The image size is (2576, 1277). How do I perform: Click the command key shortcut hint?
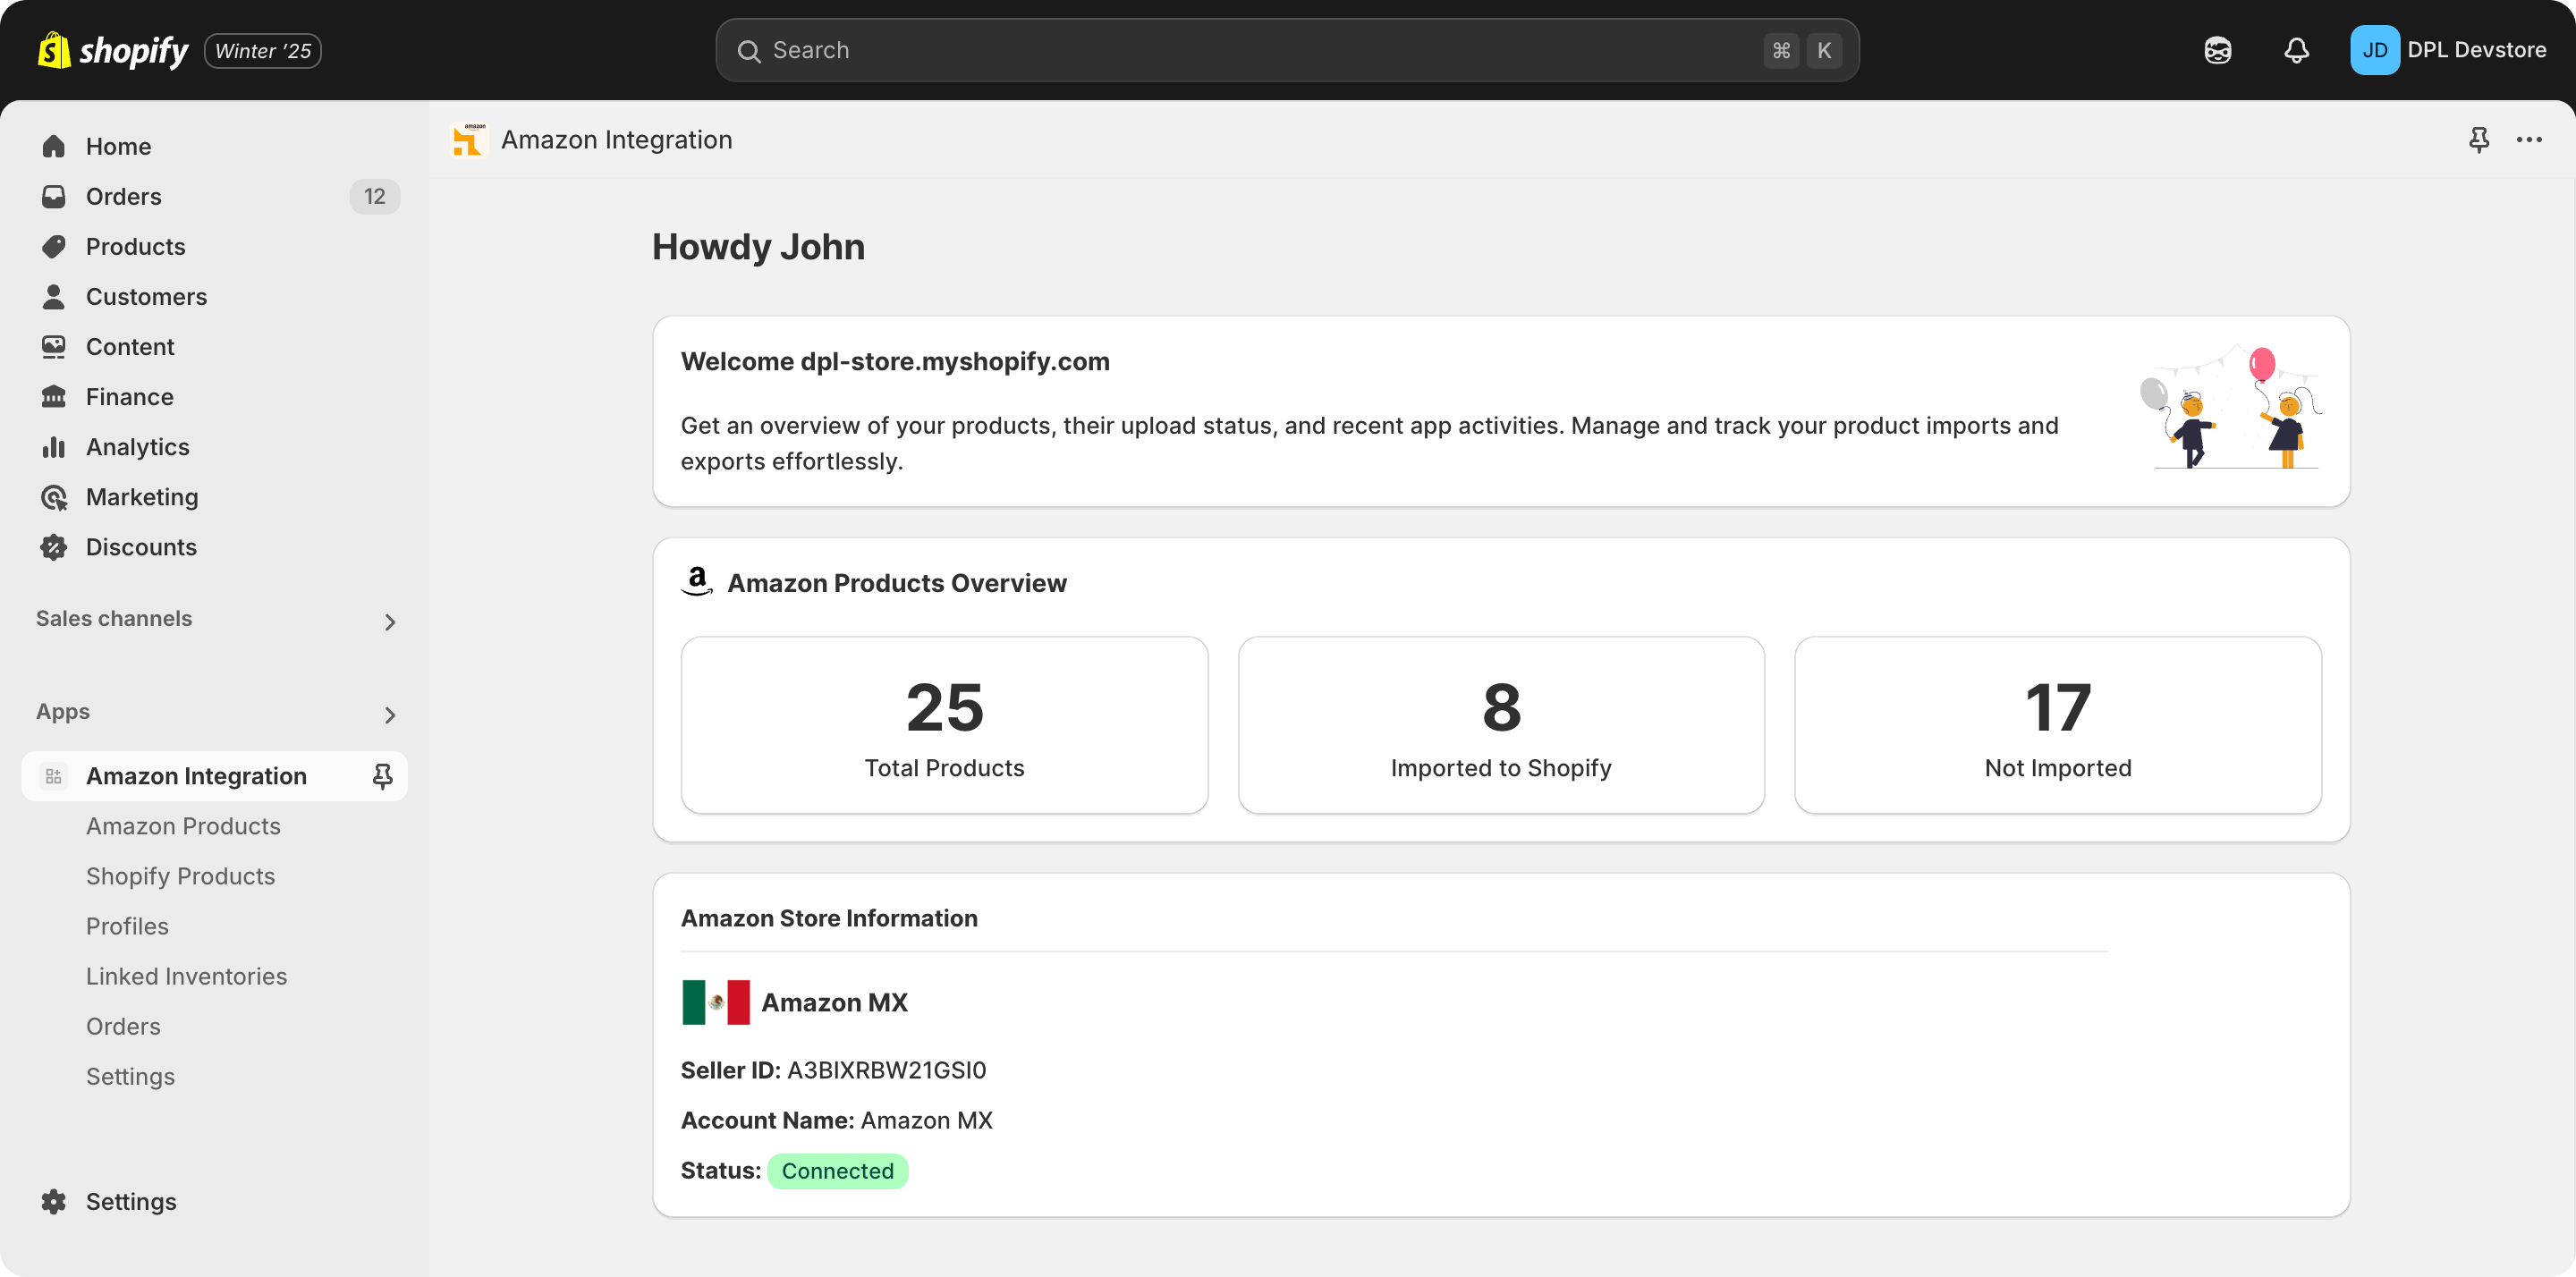pos(1781,51)
